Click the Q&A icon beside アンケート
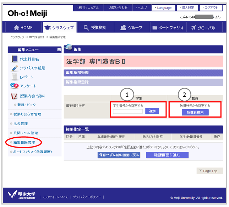This screenshot has height=207, width=229. point(14,86)
